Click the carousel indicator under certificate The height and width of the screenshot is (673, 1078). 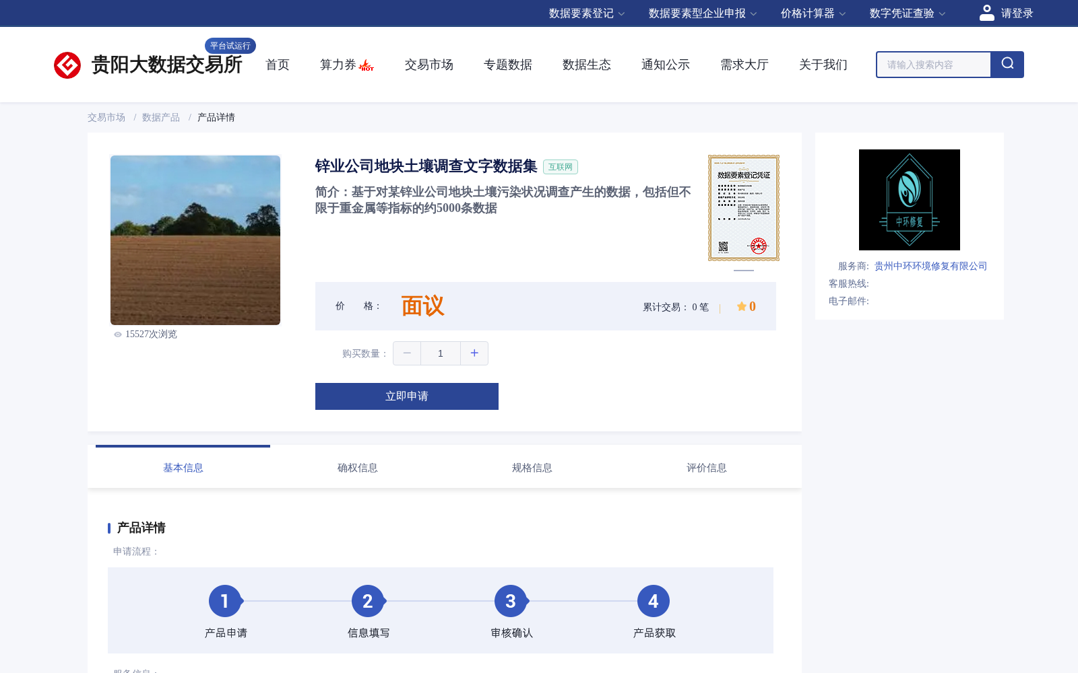coord(744,271)
